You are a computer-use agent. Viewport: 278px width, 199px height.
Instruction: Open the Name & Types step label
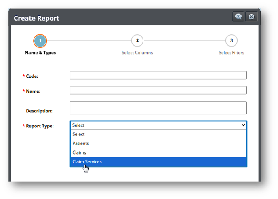(40, 53)
